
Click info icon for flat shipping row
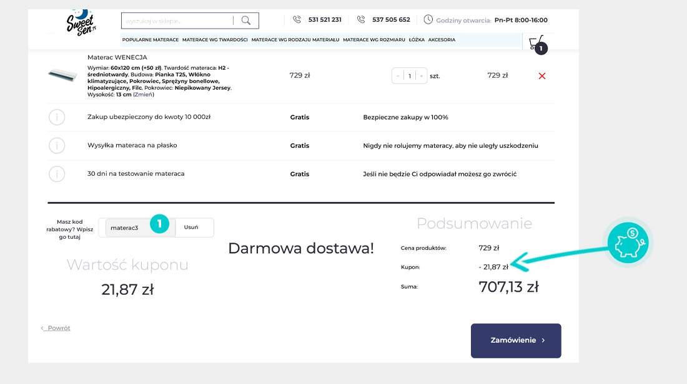(x=57, y=146)
